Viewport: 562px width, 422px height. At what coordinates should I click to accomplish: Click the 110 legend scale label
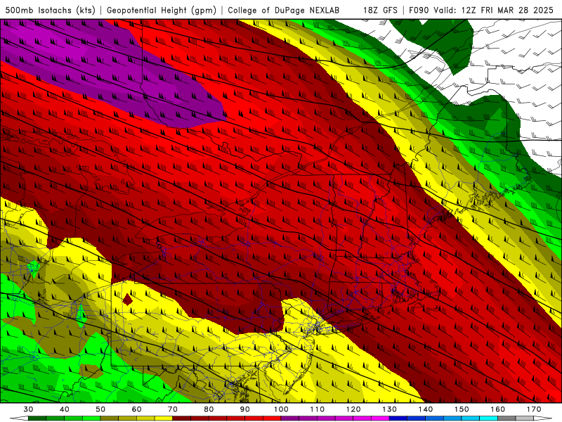click(318, 409)
